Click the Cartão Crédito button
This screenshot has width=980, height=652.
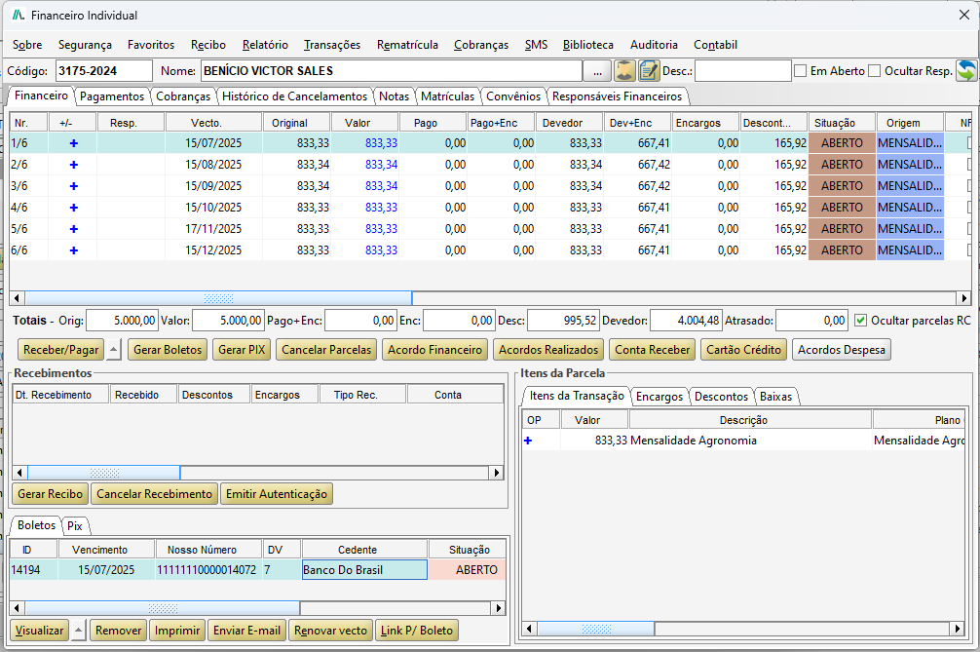tap(743, 350)
